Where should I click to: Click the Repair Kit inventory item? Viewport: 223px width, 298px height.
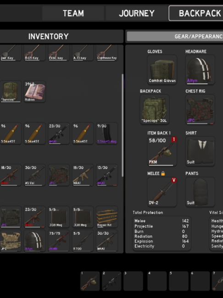tap(107, 217)
